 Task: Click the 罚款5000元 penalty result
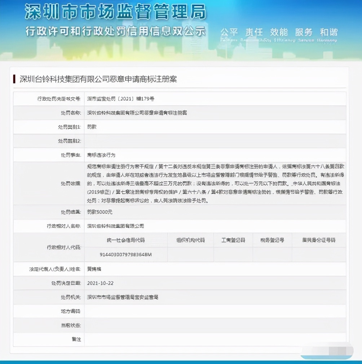pyautogui.click(x=100, y=212)
